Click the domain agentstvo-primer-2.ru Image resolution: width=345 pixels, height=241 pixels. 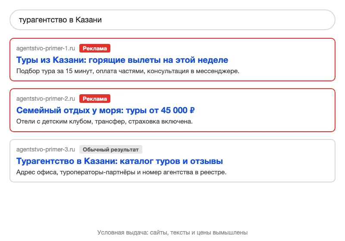46,99
